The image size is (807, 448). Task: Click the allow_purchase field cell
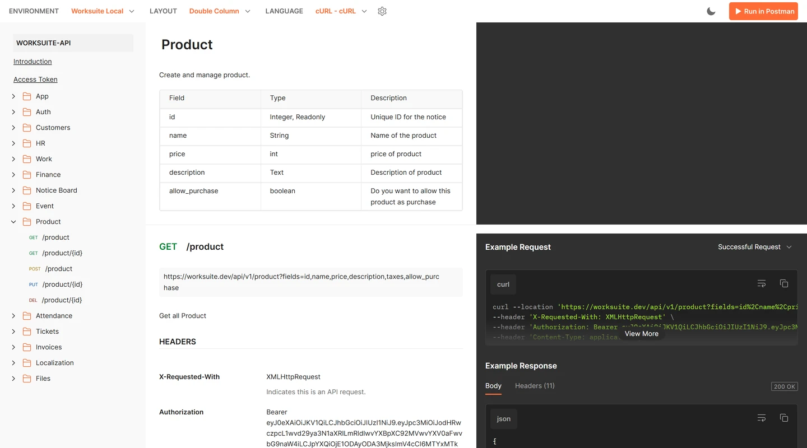coord(210,197)
